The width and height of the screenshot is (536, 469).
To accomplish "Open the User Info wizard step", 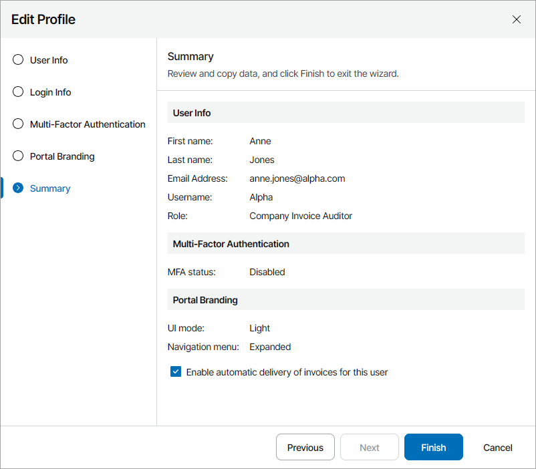I will click(x=49, y=60).
